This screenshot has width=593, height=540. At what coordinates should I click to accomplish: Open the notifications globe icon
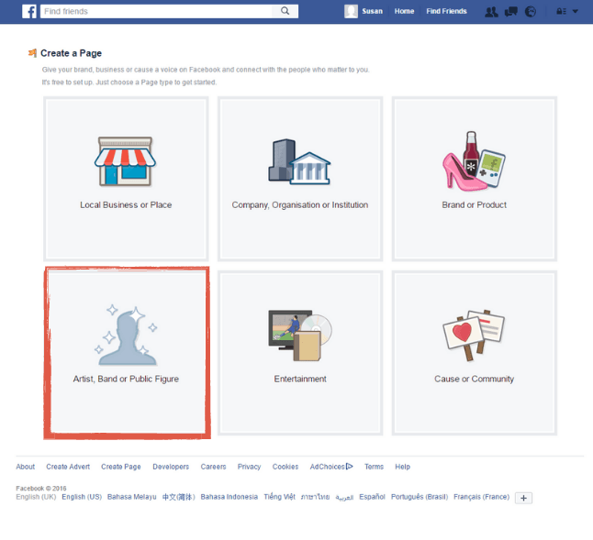point(530,12)
